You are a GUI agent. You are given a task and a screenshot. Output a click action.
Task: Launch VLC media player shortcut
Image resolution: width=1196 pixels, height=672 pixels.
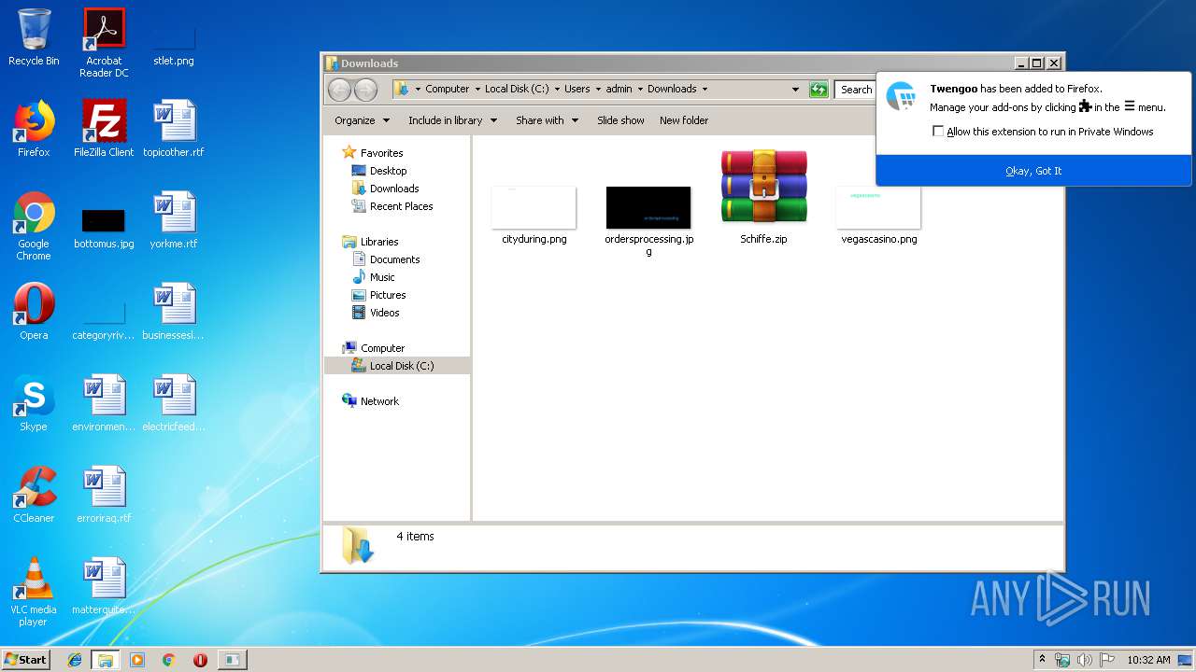[34, 592]
